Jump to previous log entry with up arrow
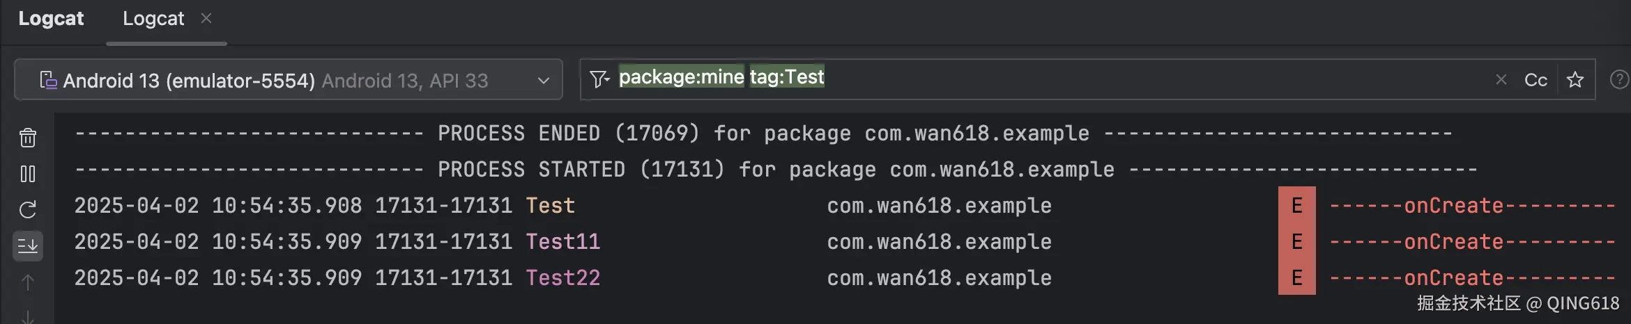The image size is (1631, 324). (x=28, y=282)
